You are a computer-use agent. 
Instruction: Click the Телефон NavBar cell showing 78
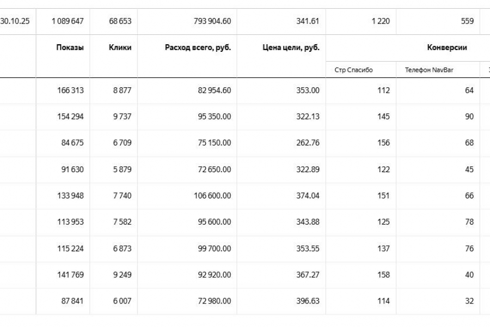[x=469, y=222]
